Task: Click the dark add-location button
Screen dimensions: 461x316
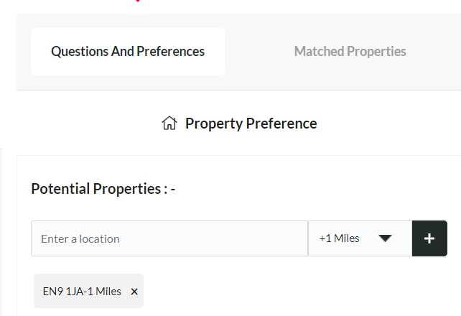Action: [429, 238]
